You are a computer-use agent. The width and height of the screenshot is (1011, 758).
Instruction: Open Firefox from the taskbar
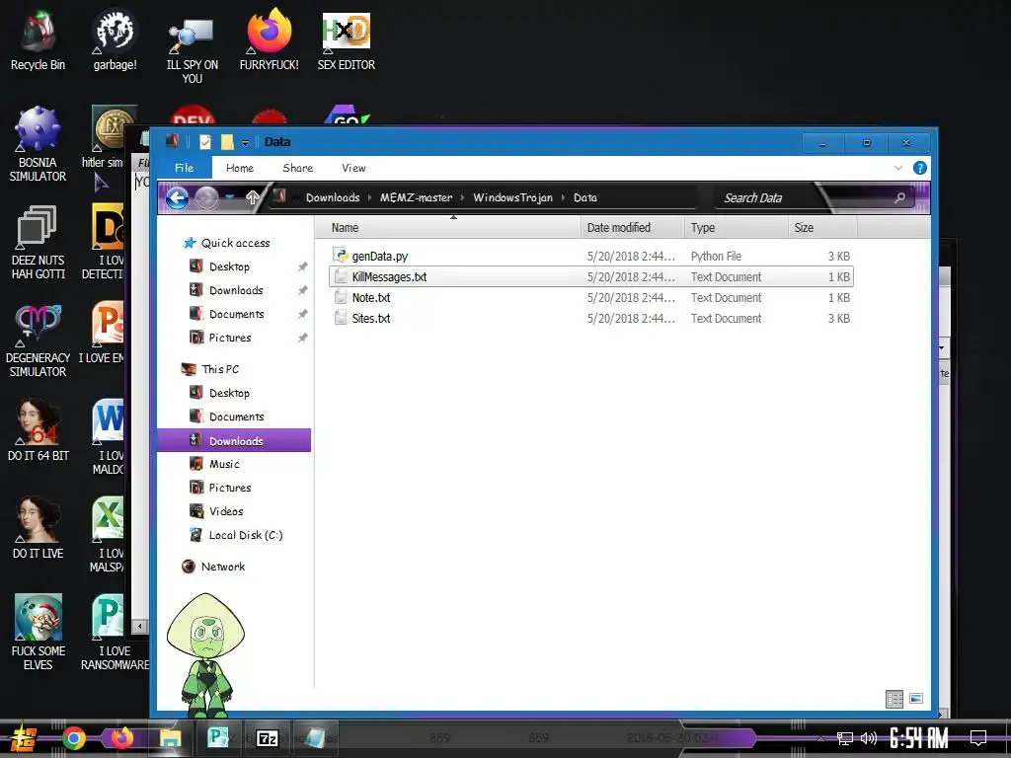[121, 738]
